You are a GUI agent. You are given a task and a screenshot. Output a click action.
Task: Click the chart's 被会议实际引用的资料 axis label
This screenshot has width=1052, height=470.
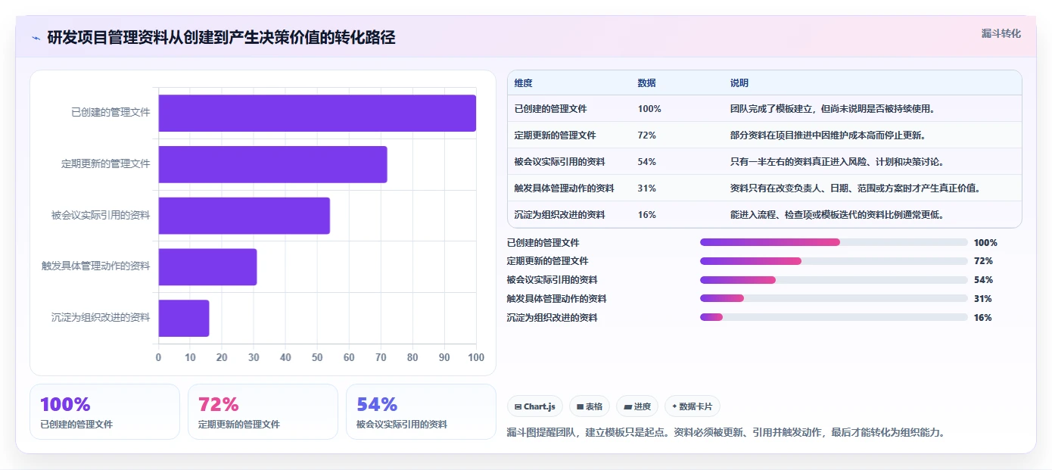pyautogui.click(x=101, y=215)
